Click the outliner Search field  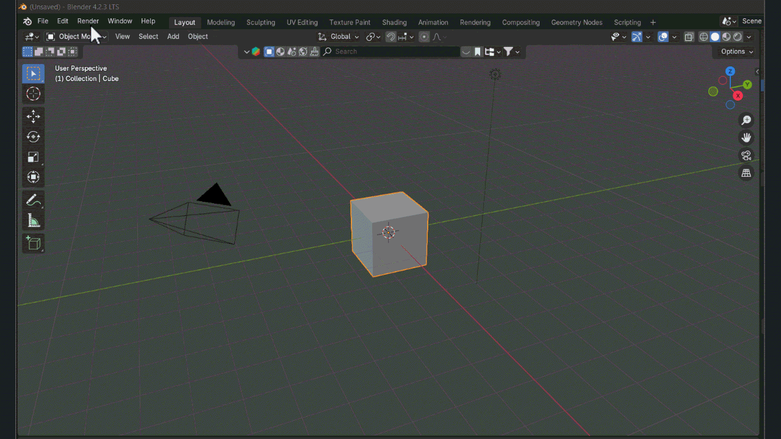[390, 52]
